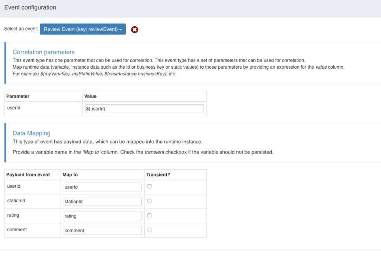Toggle transient checkbox for userId
381x256 pixels.
click(x=150, y=186)
